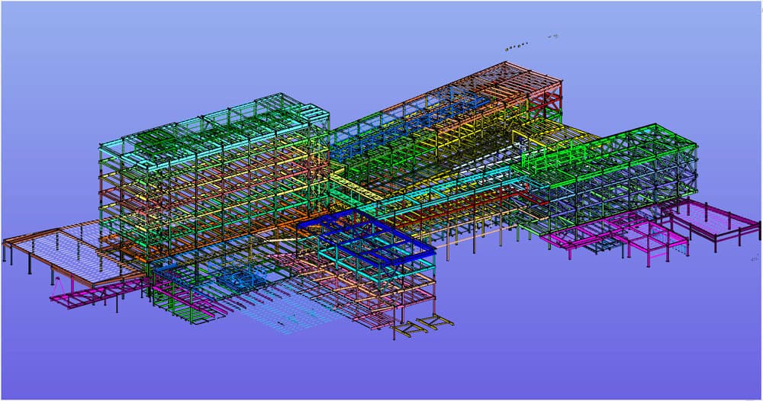The width and height of the screenshot is (763, 401).
Task: Select the red floor beams in the central link
Action: click(x=457, y=209)
